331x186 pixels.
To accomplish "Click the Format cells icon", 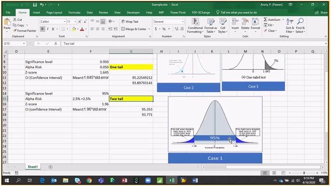I will (255, 22).
